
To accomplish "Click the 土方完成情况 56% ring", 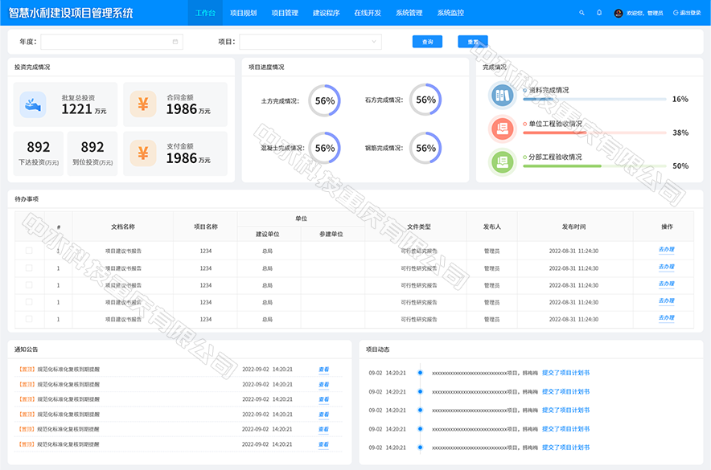I will (x=324, y=100).
